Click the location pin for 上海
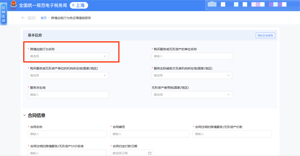 click(73, 5)
